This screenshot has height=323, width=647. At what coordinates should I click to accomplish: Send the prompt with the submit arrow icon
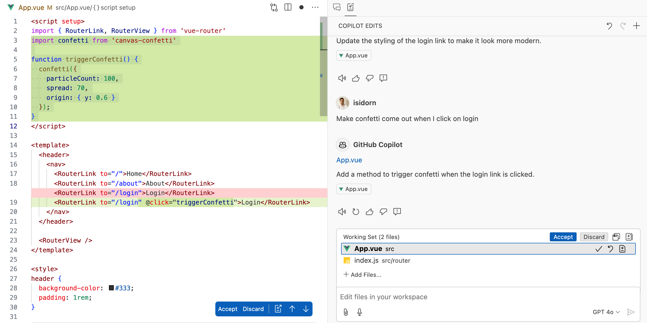point(631,312)
